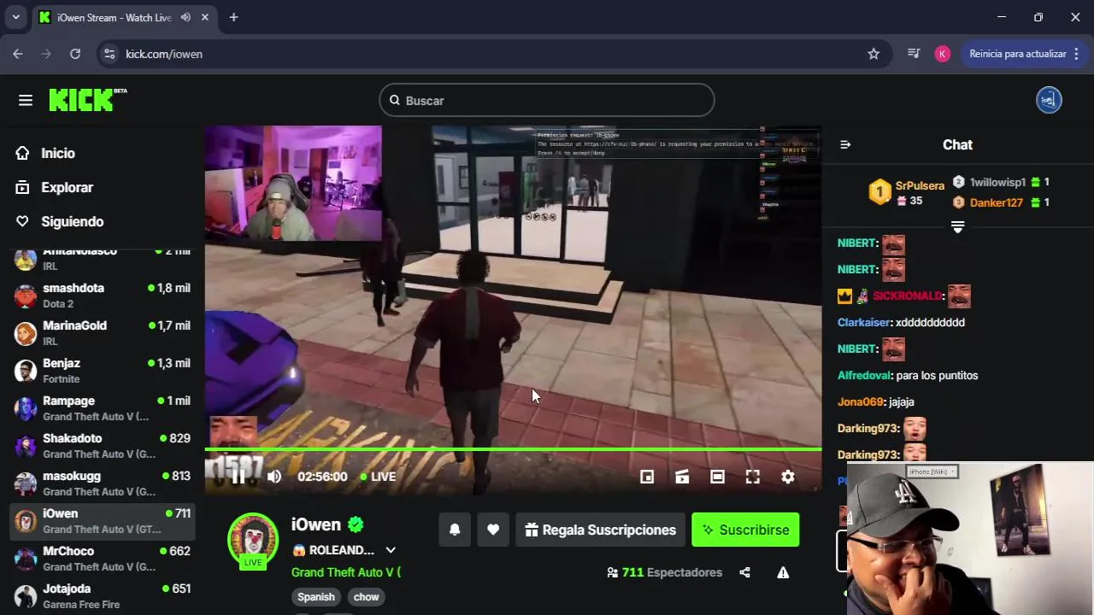Image resolution: width=1094 pixels, height=615 pixels.
Task: Click the search magnifier icon
Action: [395, 100]
